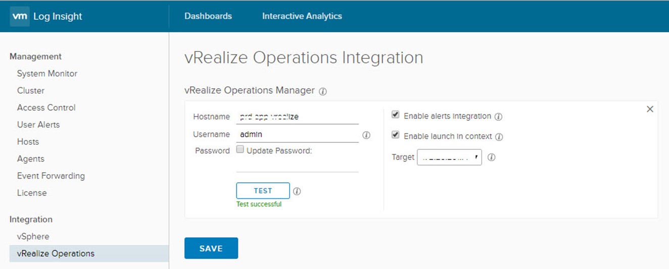The width and height of the screenshot is (669, 269).
Task: Remove the vRealize Operations Manager entry with X
Action: tap(650, 109)
